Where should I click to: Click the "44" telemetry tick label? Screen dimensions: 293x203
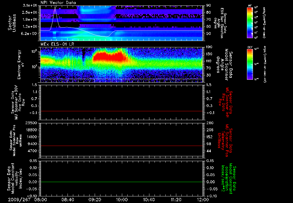tap(209, 151)
